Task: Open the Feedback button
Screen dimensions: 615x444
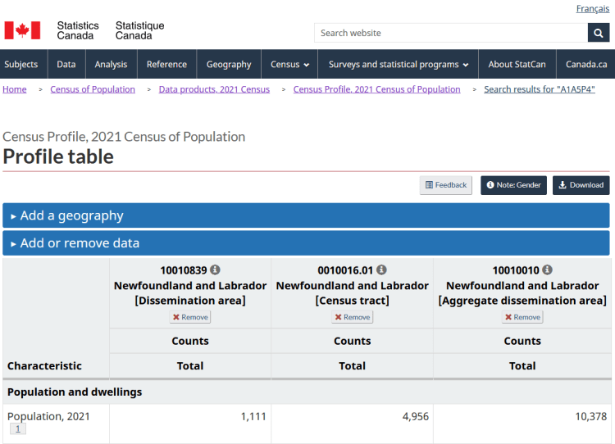Action: (445, 185)
